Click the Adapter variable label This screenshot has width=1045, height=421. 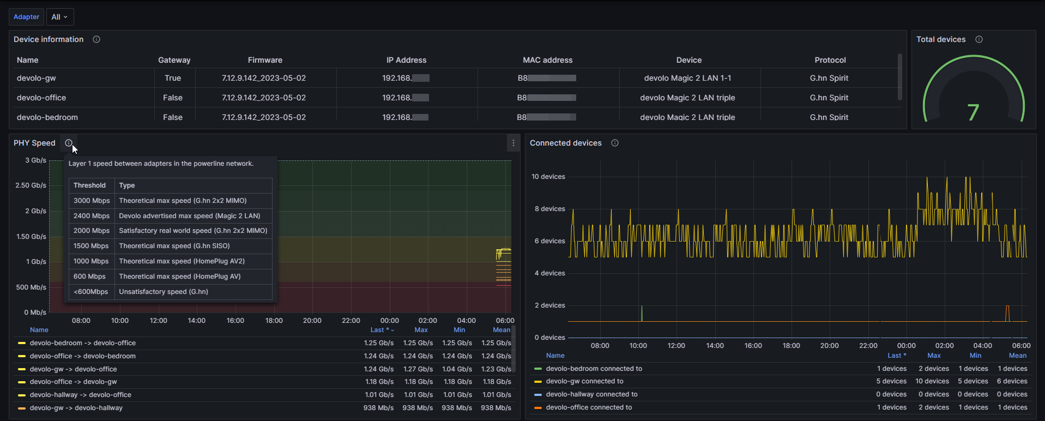coord(26,17)
